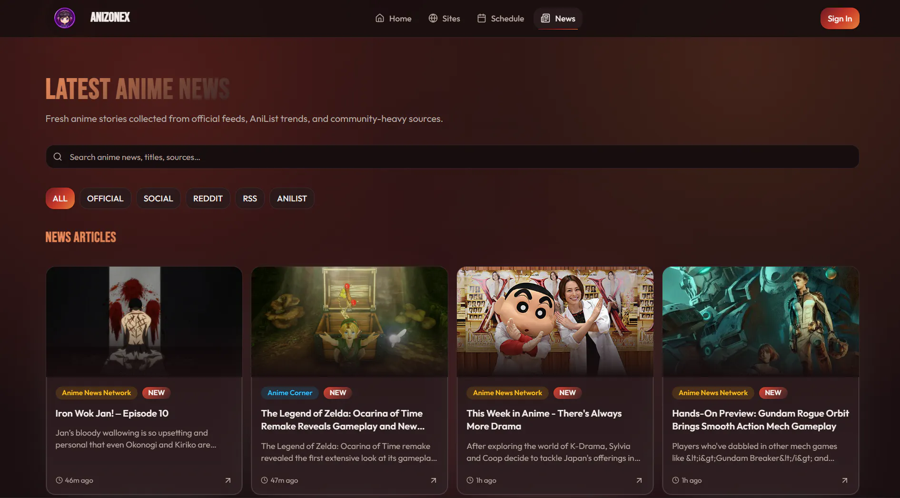Click the AniZoneX avatar logo
Screen dimensions: 900x498
(65, 18)
